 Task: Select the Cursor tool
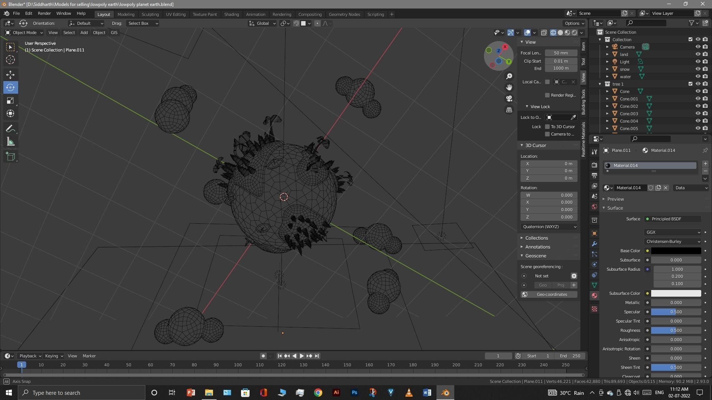coord(10,60)
